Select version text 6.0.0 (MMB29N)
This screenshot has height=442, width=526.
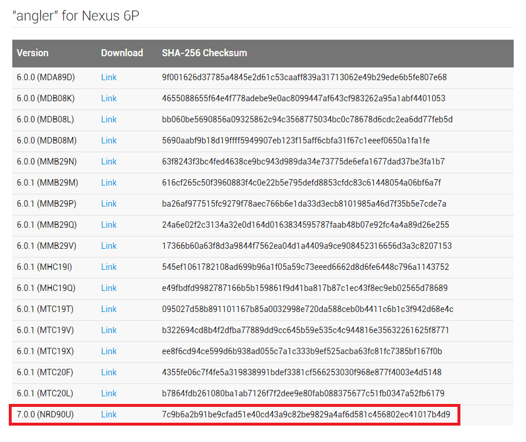click(x=47, y=162)
